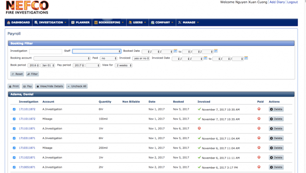Delete the first Mileage 100mil entry
The image size is (306, 173).
pyautogui.click(x=276, y=119)
